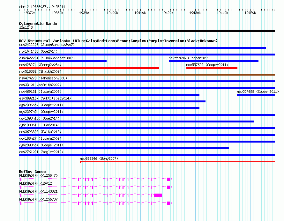Open dgv2396n54 (Cooper2011) label
The height and width of the screenshot is (221, 284).
coord(41,105)
